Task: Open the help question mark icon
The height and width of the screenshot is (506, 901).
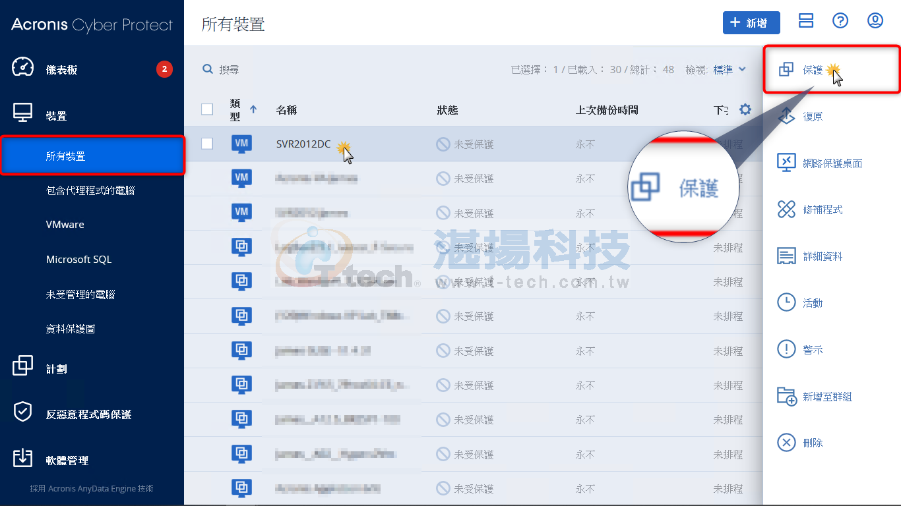Action: (840, 21)
